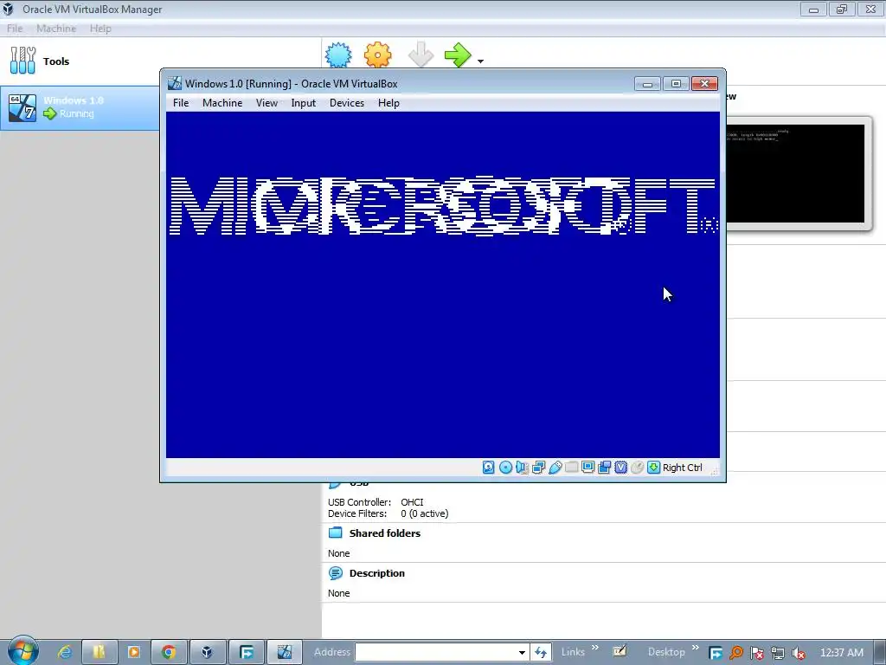
Task: Open Machine menu of the VM window
Action: click(x=222, y=103)
